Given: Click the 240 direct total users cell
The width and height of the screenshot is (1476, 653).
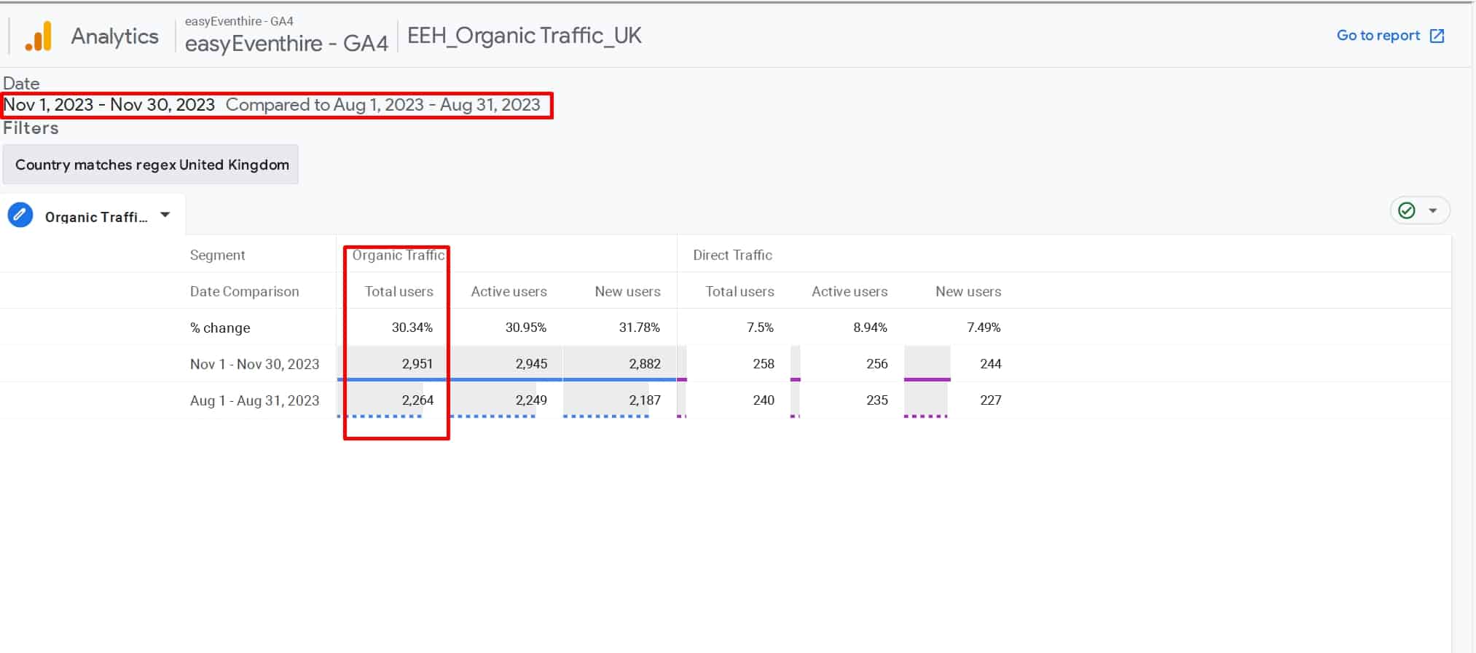Looking at the screenshot, I should point(763,400).
